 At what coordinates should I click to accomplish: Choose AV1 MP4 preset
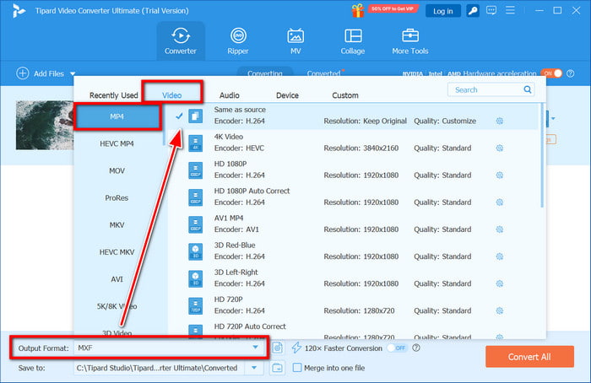[355, 224]
